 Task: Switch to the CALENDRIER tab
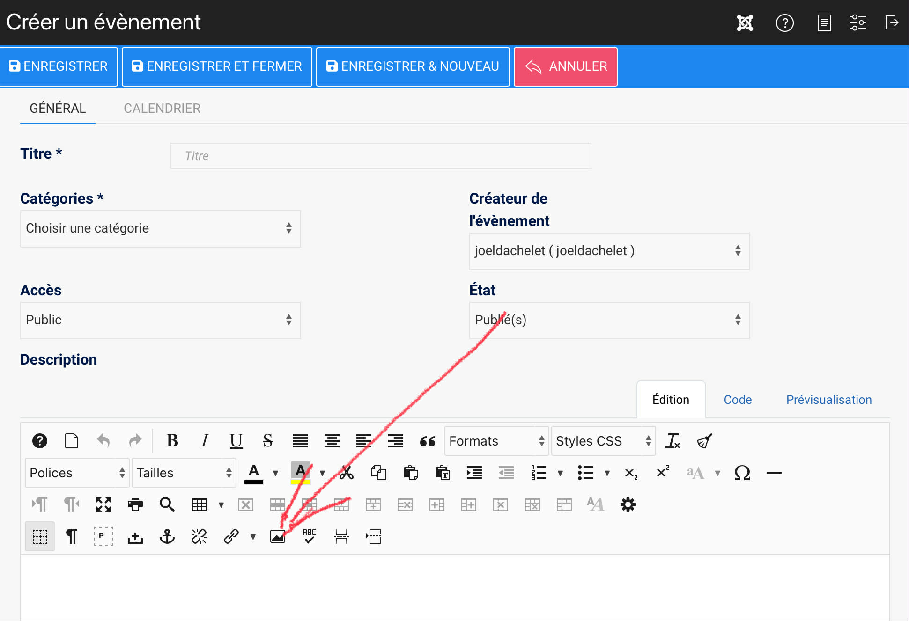pos(162,108)
